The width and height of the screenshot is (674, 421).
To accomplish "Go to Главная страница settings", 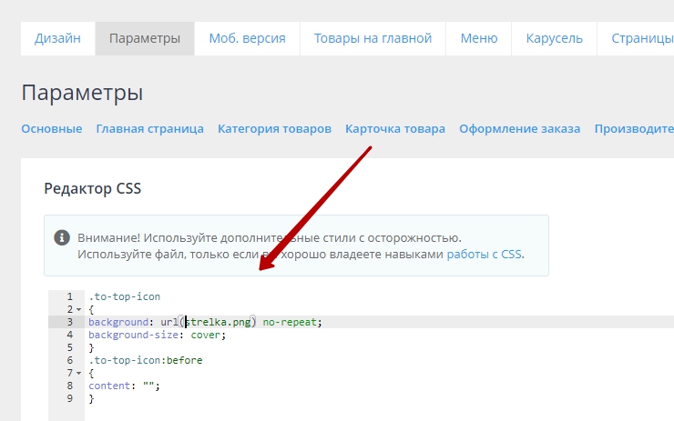I will [x=149, y=129].
